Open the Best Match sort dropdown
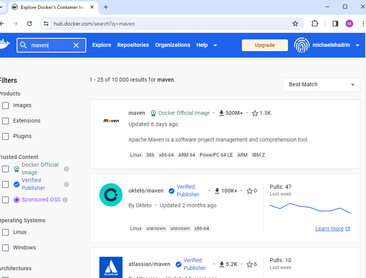 pos(321,85)
